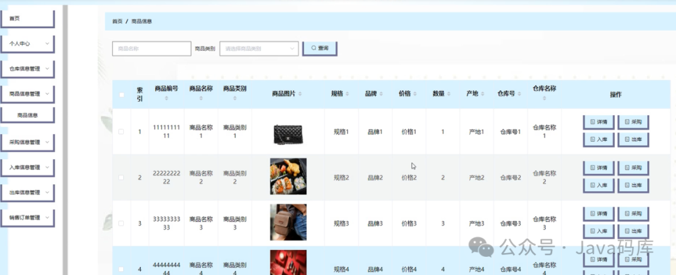Select the 3333333333 product number cell
This screenshot has width=676, height=275.
166,223
